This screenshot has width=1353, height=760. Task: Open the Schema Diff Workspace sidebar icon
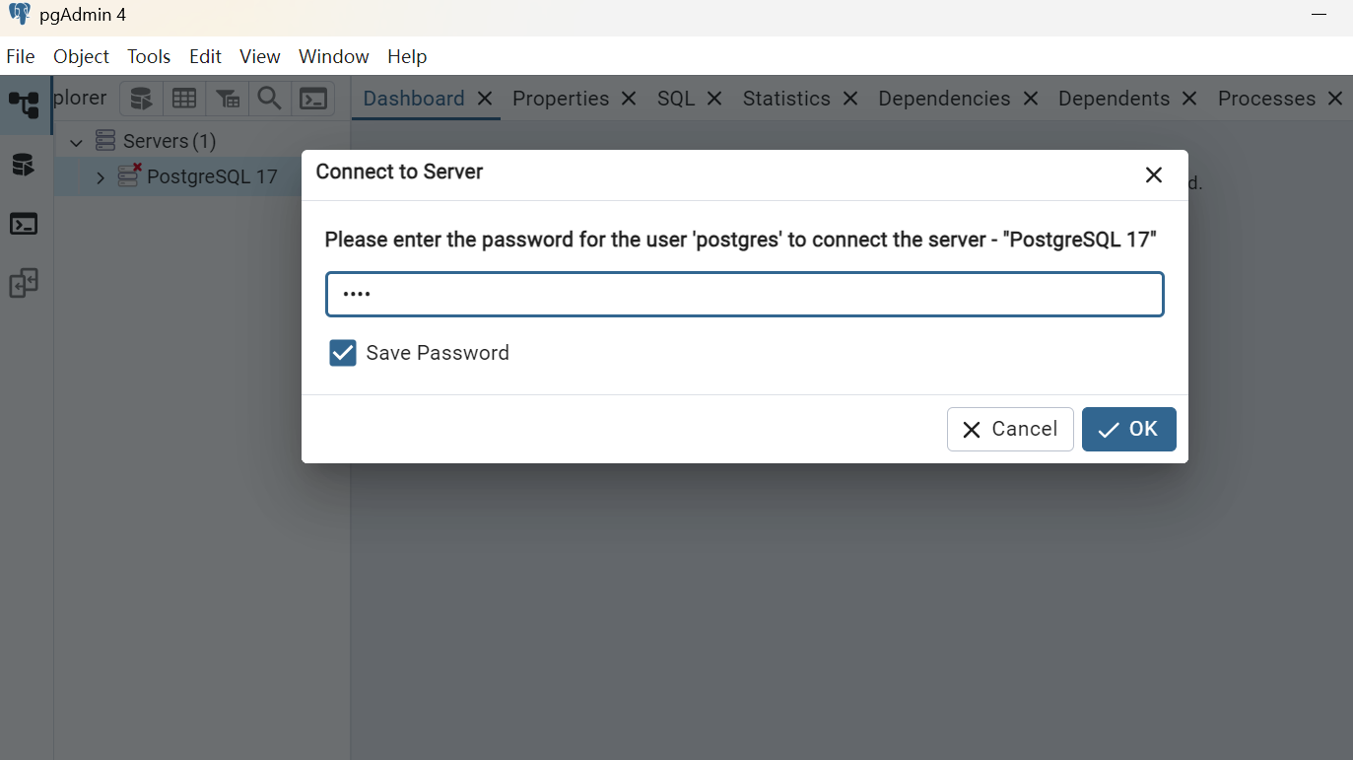pyautogui.click(x=24, y=284)
